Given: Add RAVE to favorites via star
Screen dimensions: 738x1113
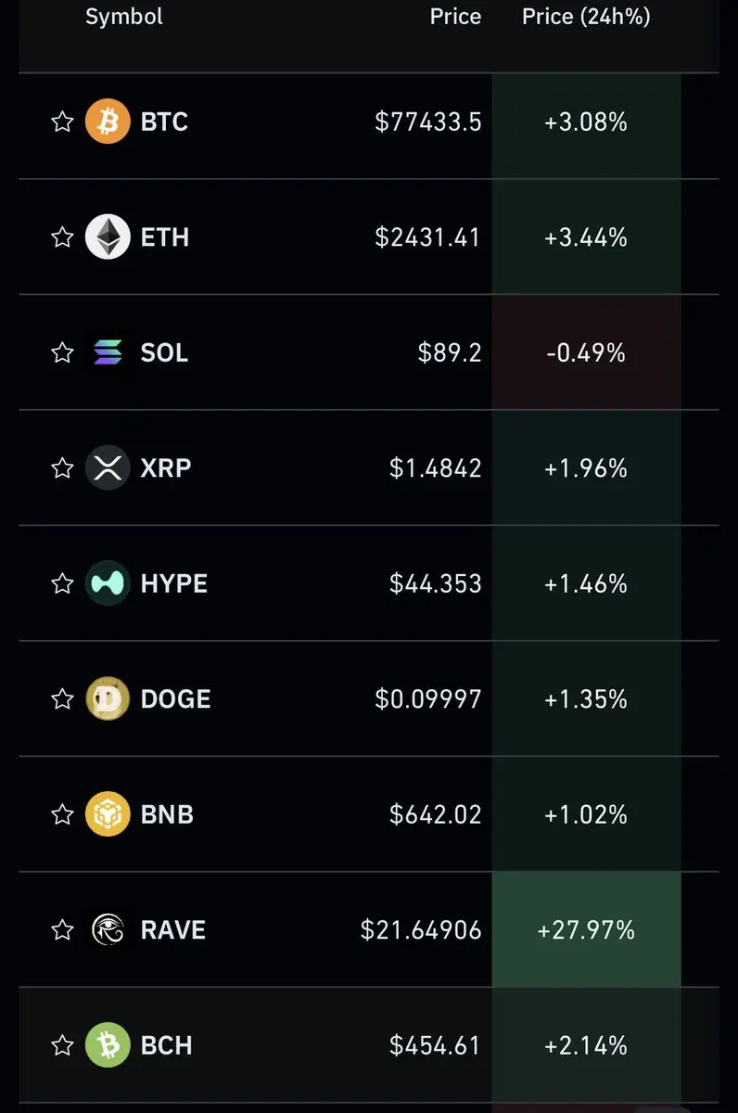Looking at the screenshot, I should [x=62, y=929].
